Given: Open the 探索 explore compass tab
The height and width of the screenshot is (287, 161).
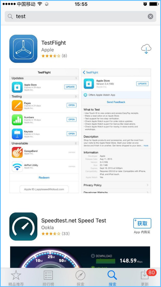Looking at the screenshot, I should pos(81,278).
